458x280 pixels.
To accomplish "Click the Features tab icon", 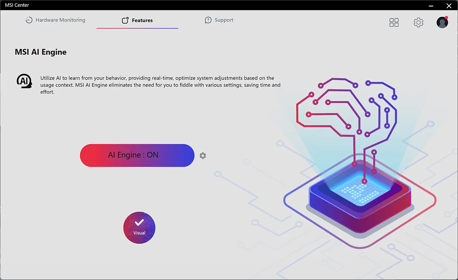I will tap(125, 20).
